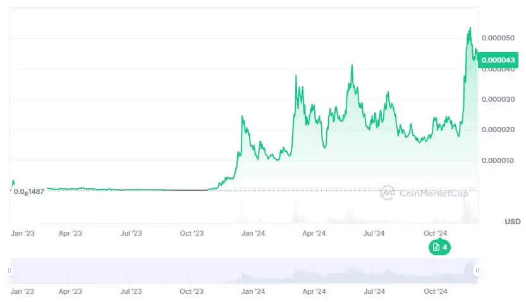Click the 0.000020 price axis label

pos(499,130)
